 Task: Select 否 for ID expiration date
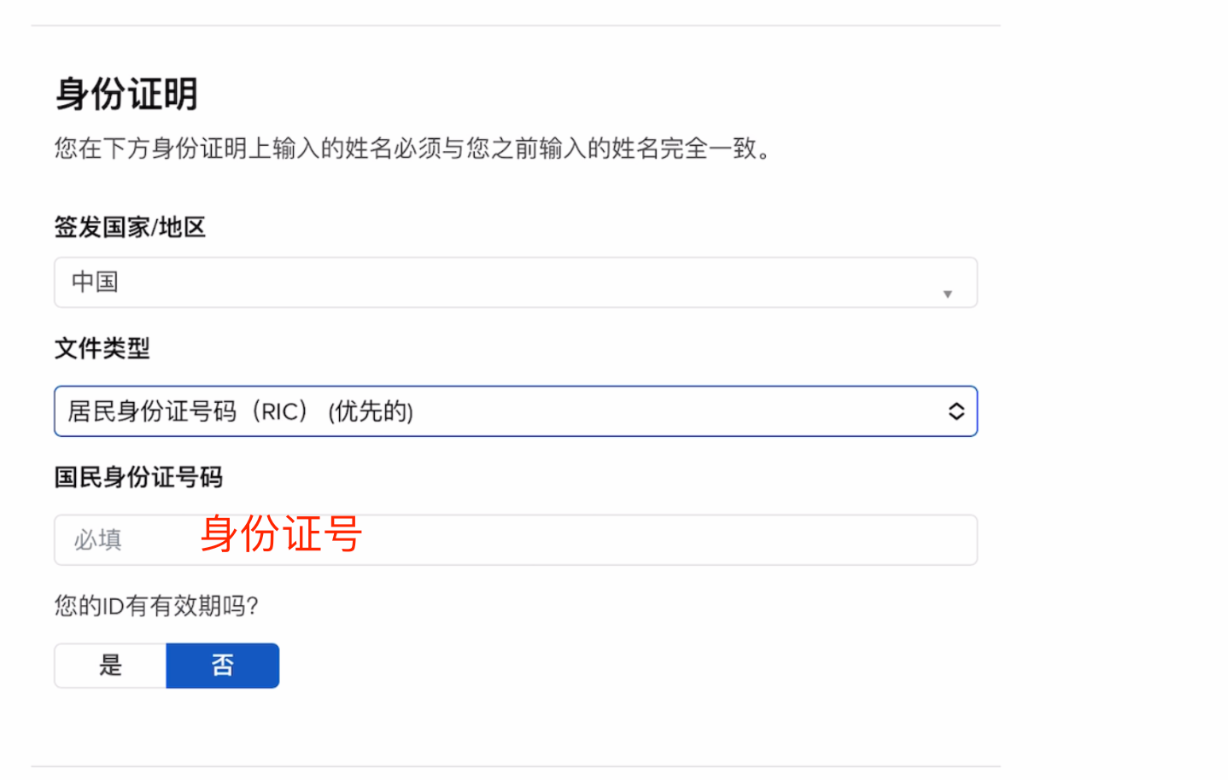point(222,666)
